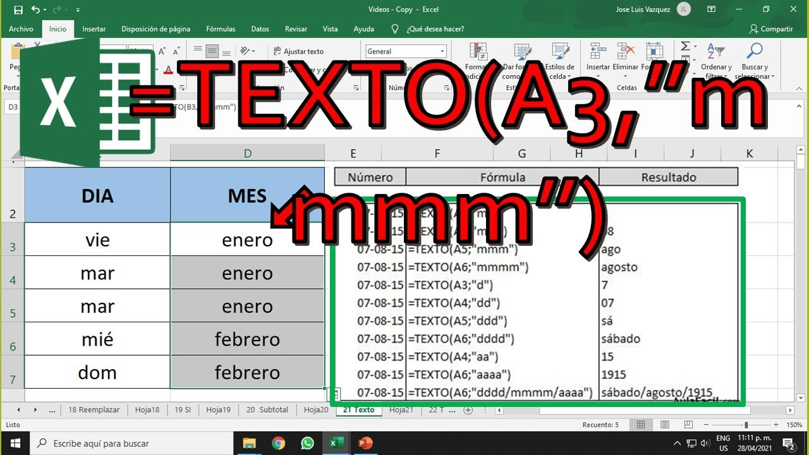
Task: Click Jose Luis Vazquez account avatar
Action: pos(683,9)
